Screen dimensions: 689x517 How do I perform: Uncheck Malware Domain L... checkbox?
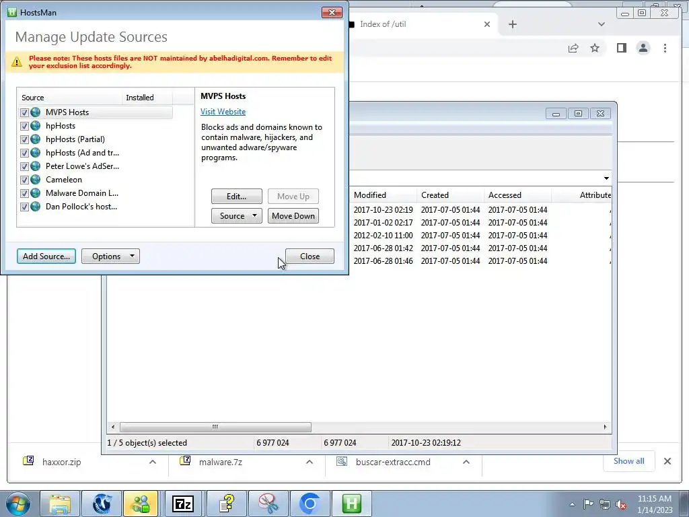pos(25,193)
